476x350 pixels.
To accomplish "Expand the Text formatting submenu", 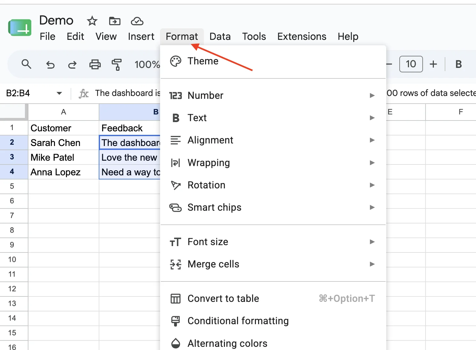I will point(273,118).
